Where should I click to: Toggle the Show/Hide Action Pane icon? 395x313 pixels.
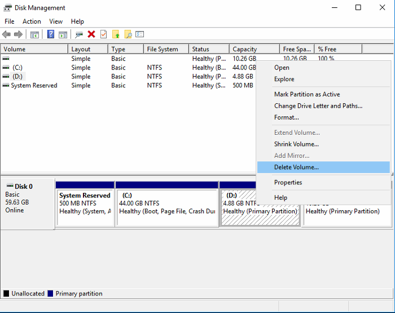pyautogui.click(x=63, y=34)
